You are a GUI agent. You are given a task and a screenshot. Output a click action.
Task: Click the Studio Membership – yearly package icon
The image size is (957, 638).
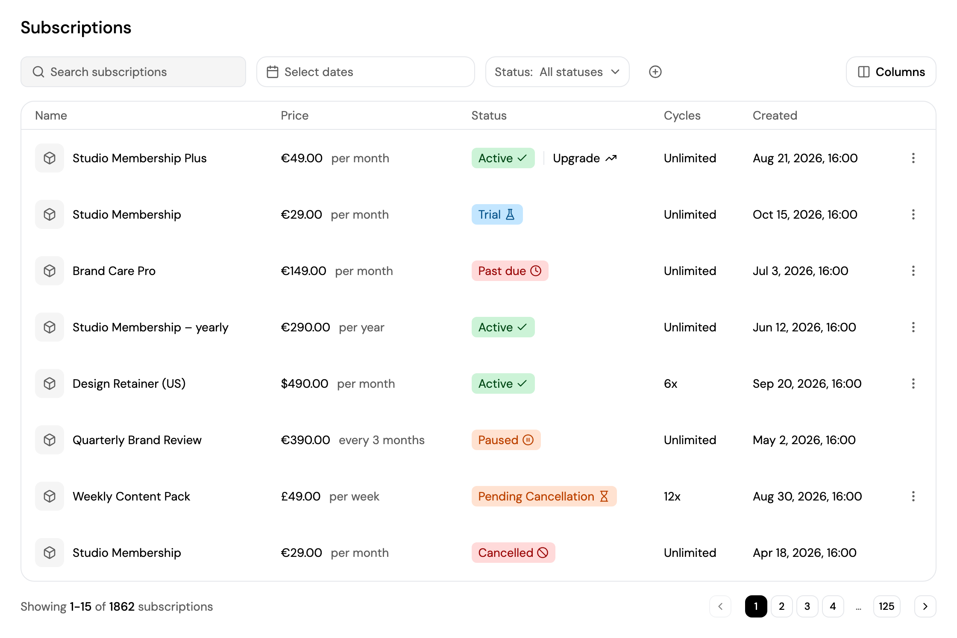[50, 327]
